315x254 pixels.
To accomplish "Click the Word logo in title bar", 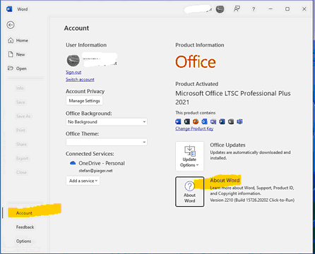I will (x=9, y=9).
